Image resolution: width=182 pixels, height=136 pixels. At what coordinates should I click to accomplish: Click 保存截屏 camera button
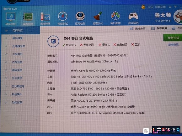159,28
